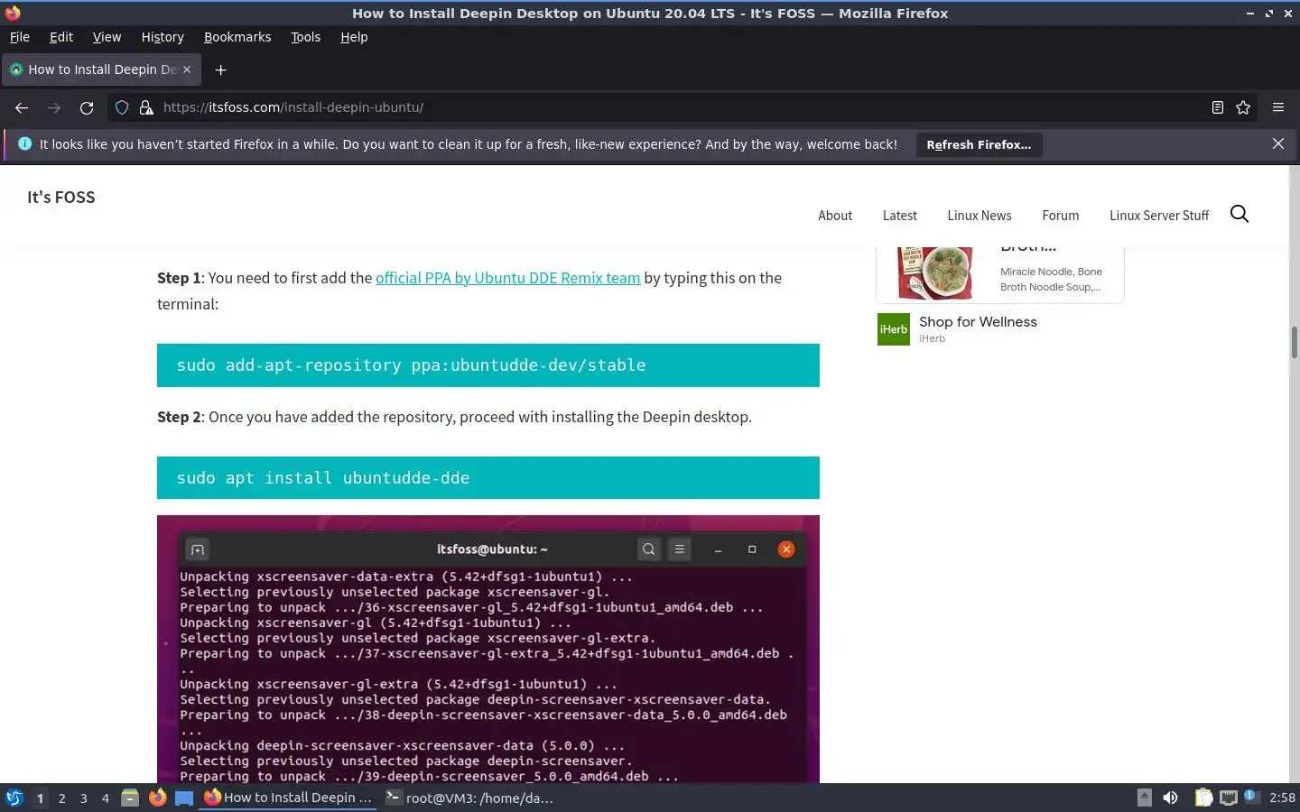This screenshot has width=1300, height=812.
Task: Open the Latest nav link
Action: (x=900, y=216)
